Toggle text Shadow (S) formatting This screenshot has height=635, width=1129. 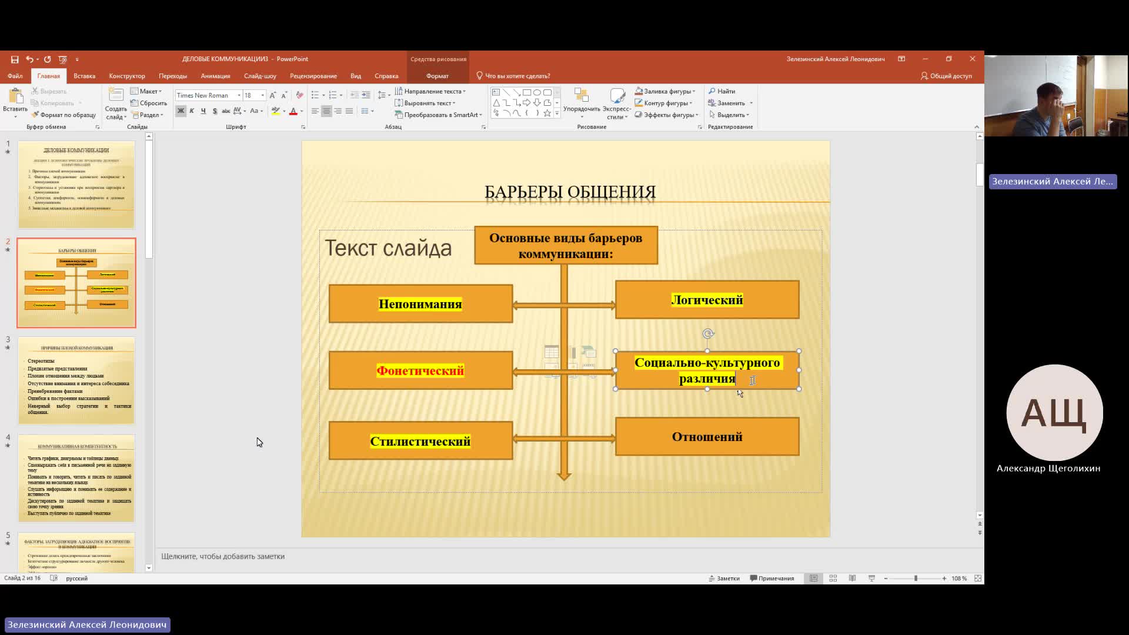pos(215,111)
